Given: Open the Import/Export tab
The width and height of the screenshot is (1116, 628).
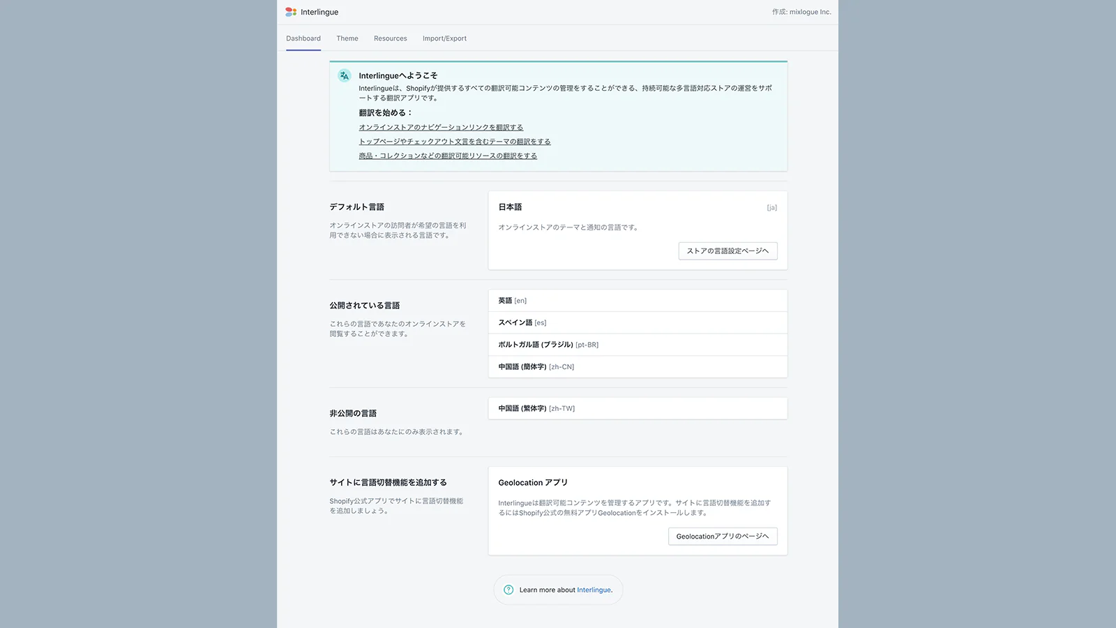Looking at the screenshot, I should (444, 38).
